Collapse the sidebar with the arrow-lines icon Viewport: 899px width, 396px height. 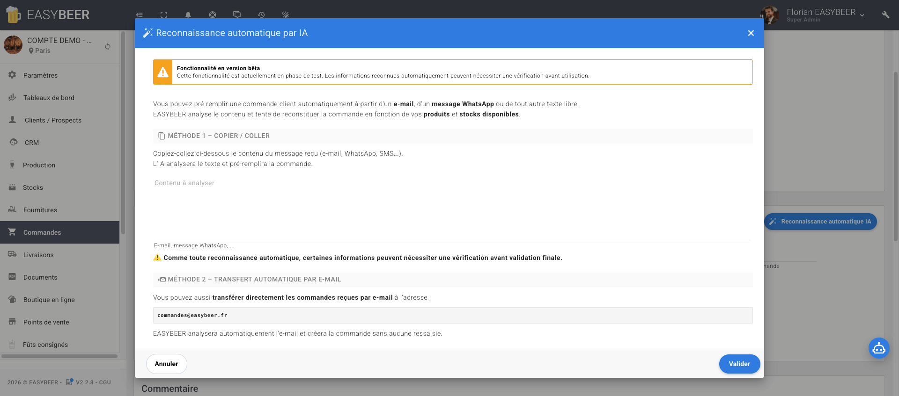point(140,15)
